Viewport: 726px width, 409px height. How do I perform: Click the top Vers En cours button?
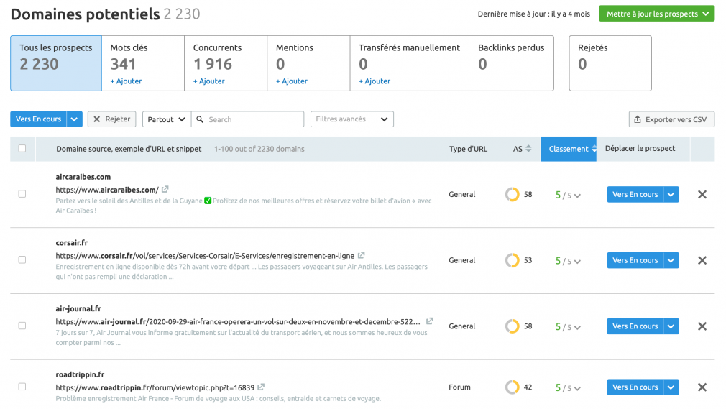click(x=38, y=119)
